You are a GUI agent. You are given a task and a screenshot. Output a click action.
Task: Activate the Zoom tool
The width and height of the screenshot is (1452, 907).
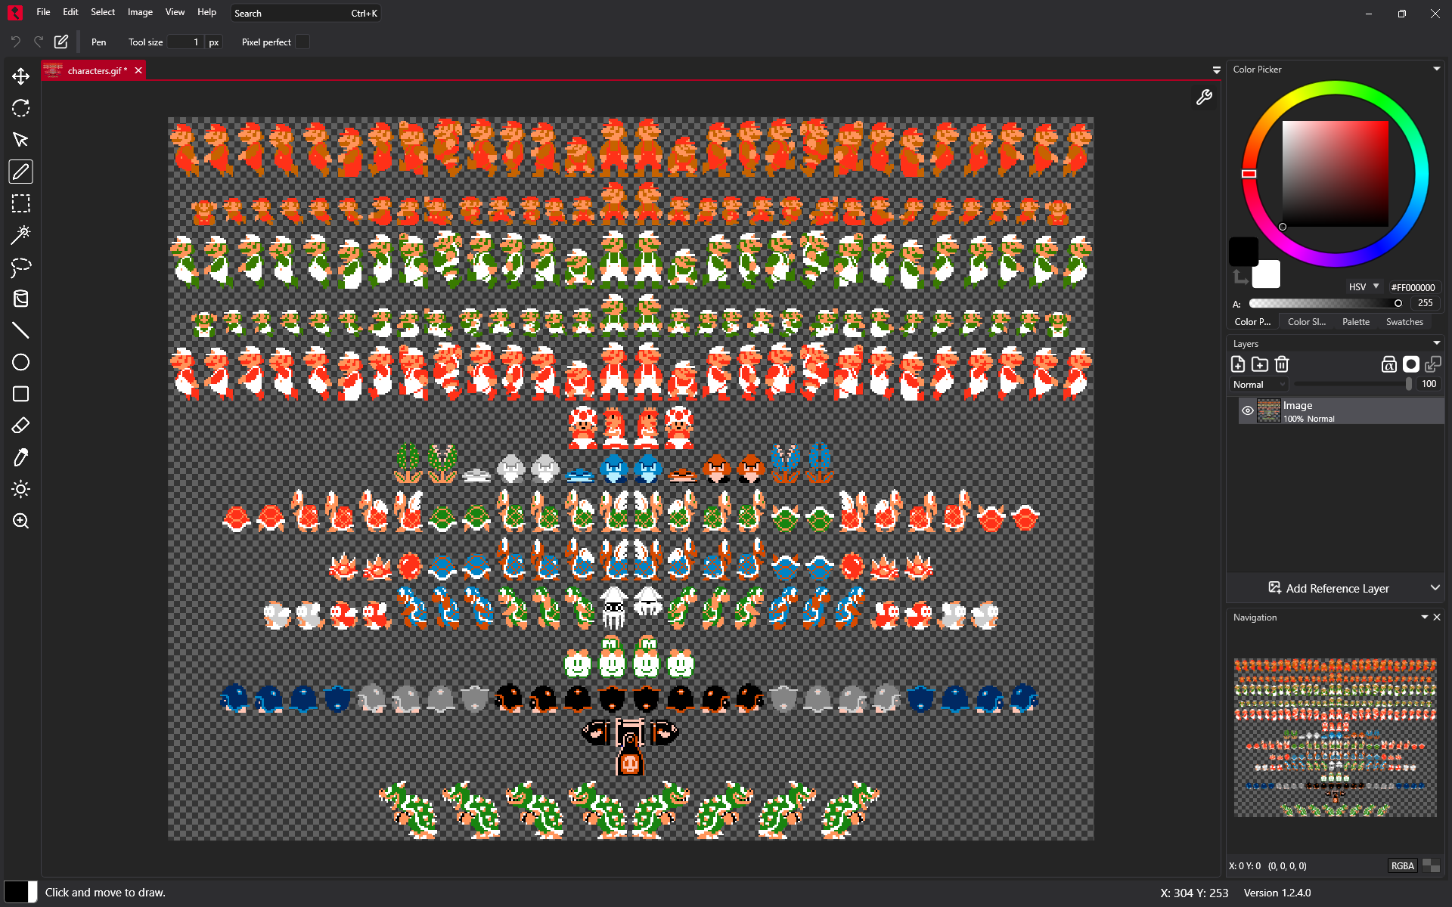[20, 521]
